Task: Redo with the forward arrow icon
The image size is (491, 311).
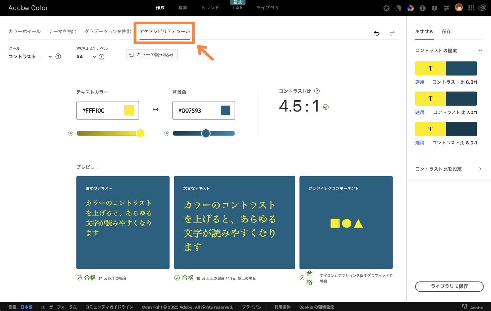Action: tap(392, 33)
